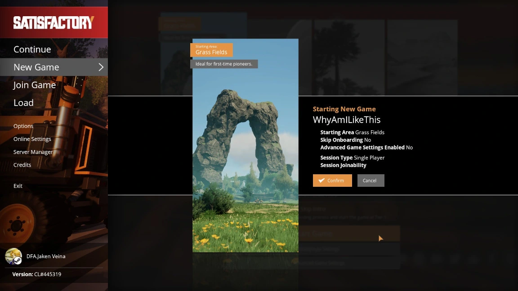Click the Grass Fields preview image

245,157
